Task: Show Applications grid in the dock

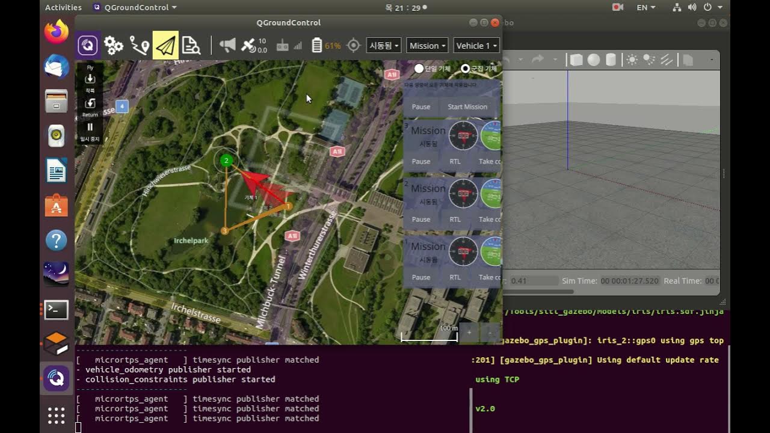Action: pyautogui.click(x=57, y=416)
